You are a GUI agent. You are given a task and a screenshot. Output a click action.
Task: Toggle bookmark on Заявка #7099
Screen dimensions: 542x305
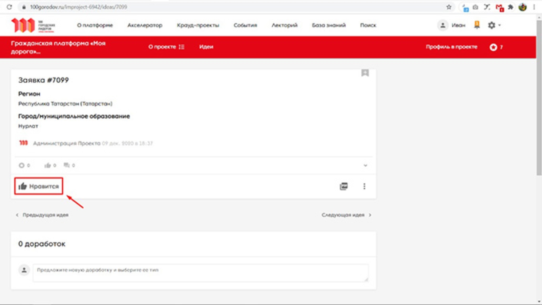(365, 73)
